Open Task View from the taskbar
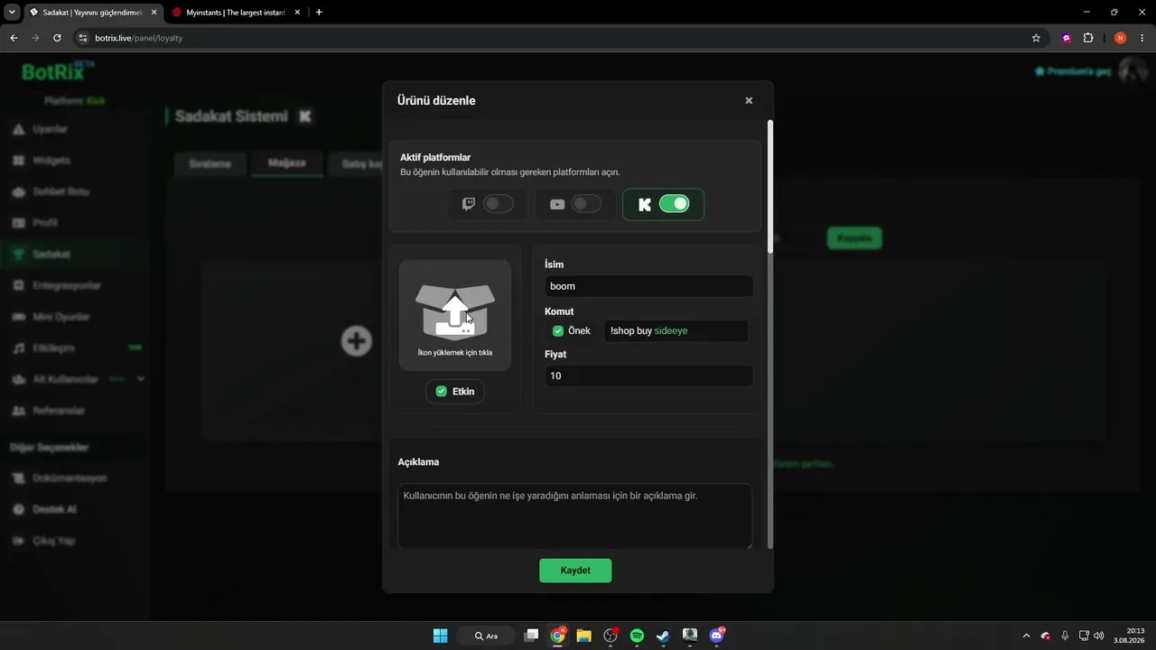This screenshot has width=1156, height=650. (x=531, y=636)
